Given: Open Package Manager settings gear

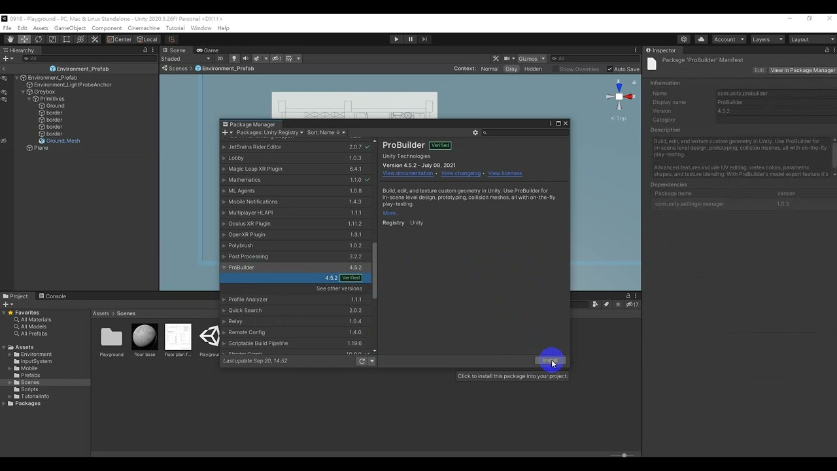Looking at the screenshot, I should tap(475, 132).
